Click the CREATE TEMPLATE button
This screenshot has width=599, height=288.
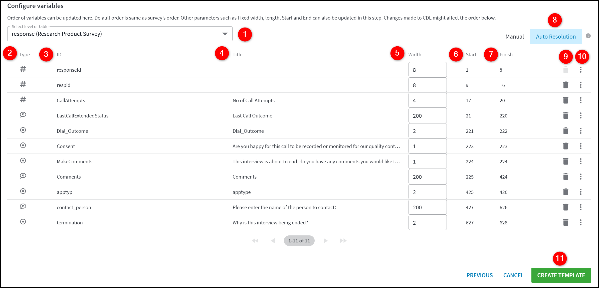561,275
